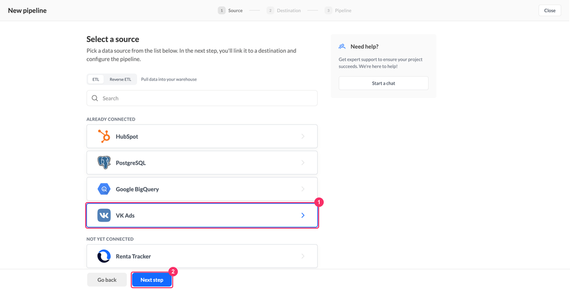The width and height of the screenshot is (570, 290).
Task: Click the PostgreSQL elephant icon
Action: pos(104,163)
